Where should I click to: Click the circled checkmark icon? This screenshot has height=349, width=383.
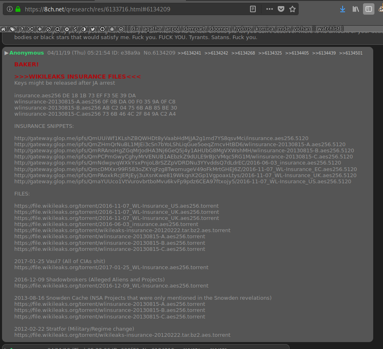click(x=121, y=29)
